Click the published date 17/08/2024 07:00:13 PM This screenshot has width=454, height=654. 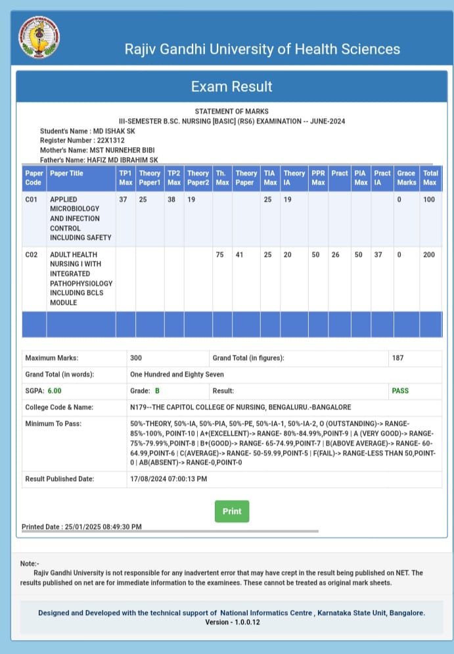pyautogui.click(x=168, y=479)
